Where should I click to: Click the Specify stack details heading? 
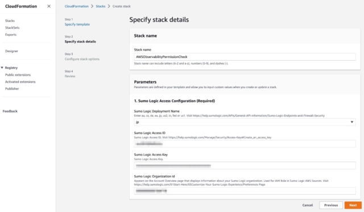(159, 20)
